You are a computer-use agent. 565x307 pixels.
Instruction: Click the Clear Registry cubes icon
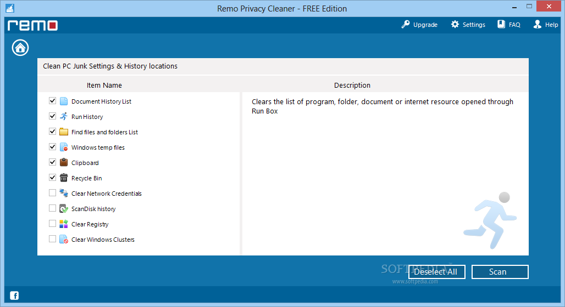(64, 224)
